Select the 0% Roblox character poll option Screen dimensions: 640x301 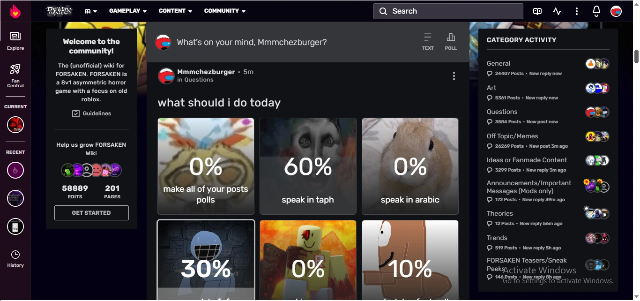click(x=308, y=260)
